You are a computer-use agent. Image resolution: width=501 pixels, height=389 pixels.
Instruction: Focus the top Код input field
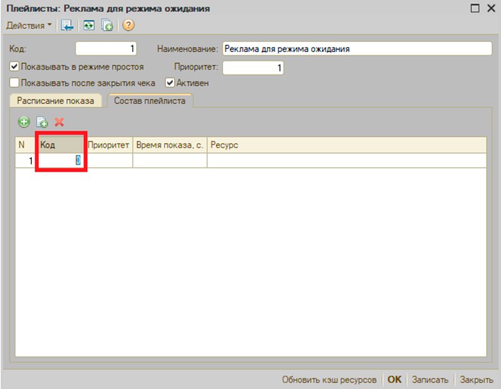pos(106,49)
